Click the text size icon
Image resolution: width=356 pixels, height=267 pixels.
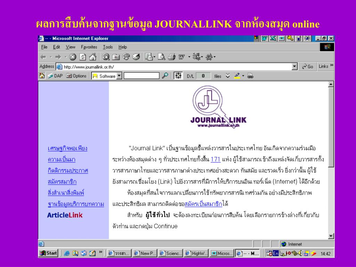pyautogui.click(x=209, y=57)
